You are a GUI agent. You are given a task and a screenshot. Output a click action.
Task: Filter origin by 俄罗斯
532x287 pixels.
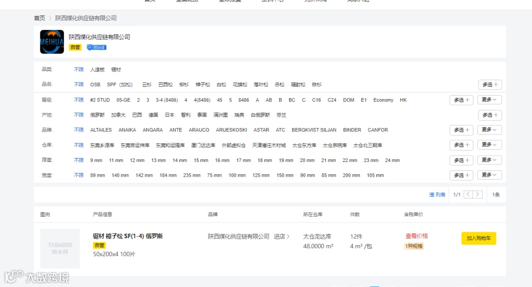(x=98, y=115)
